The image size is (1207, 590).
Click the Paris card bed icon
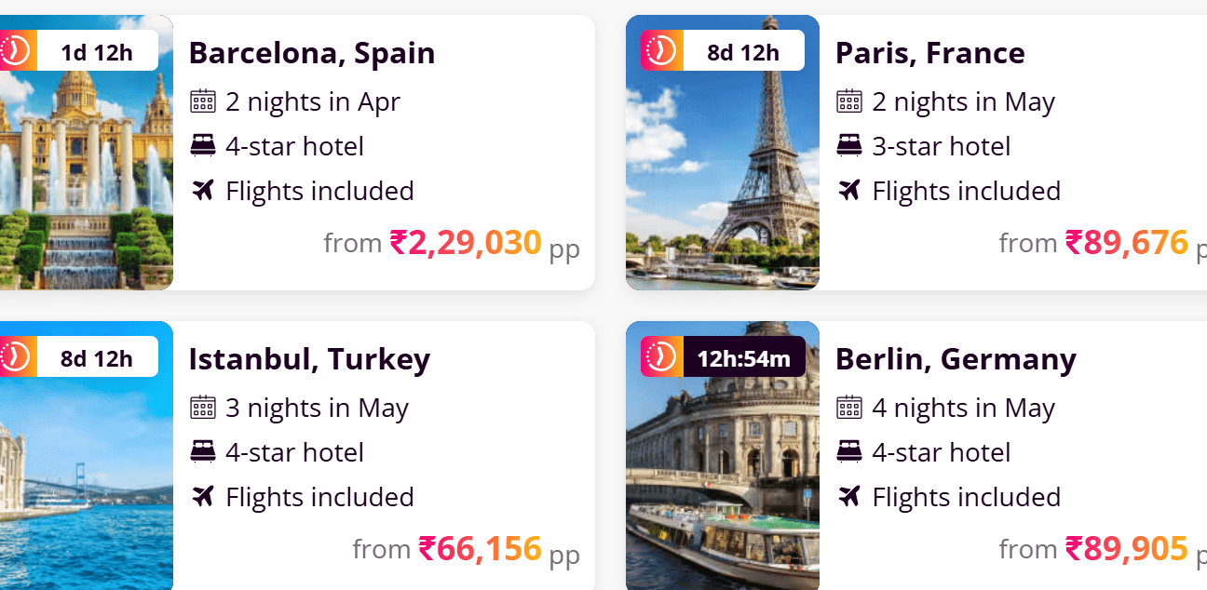coord(848,146)
